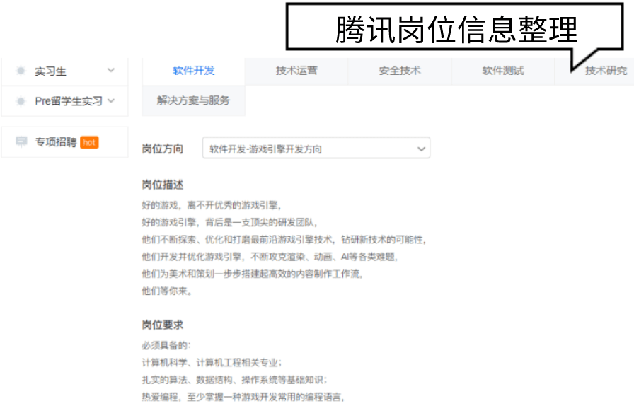Click the orange hot badge
634x406 pixels.
click(x=89, y=142)
